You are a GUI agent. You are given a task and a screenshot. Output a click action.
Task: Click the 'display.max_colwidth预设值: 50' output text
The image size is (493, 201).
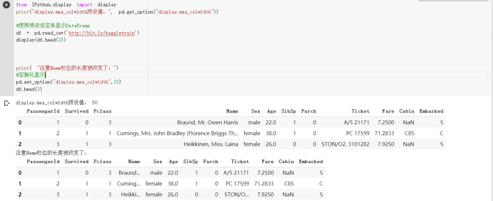point(57,103)
